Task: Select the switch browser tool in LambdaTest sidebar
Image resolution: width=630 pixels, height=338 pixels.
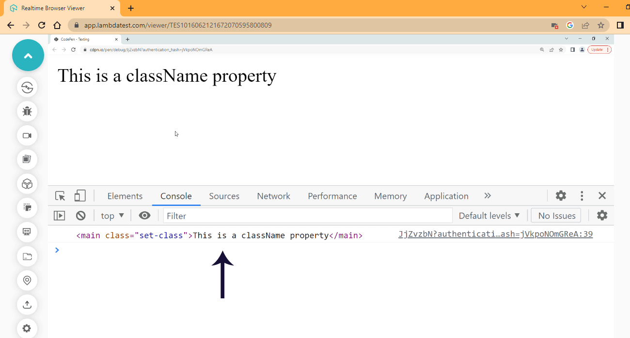Action: [x=28, y=88]
